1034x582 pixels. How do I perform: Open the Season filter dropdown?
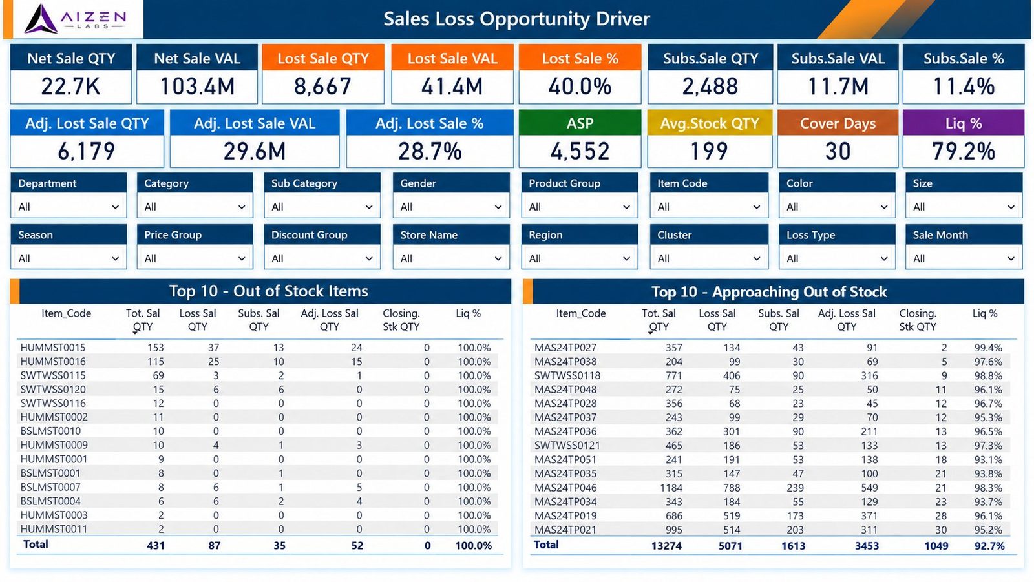[x=69, y=258]
